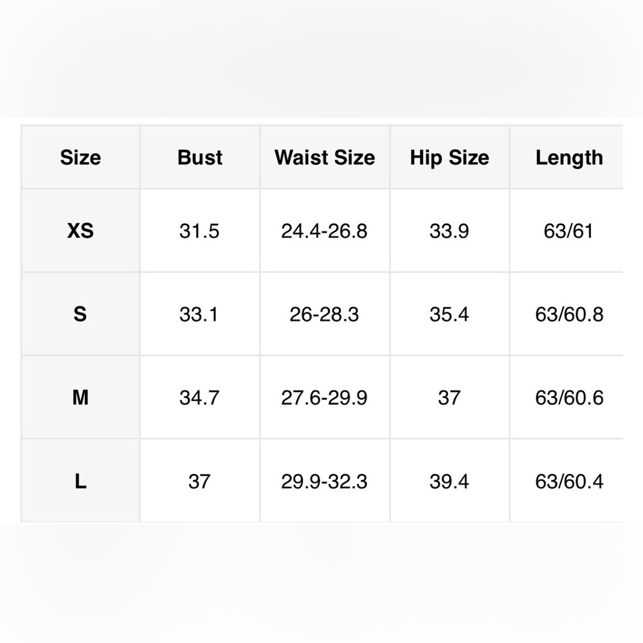643x643 pixels.
Task: Click the waist range 26-28.3
Action: point(324,314)
